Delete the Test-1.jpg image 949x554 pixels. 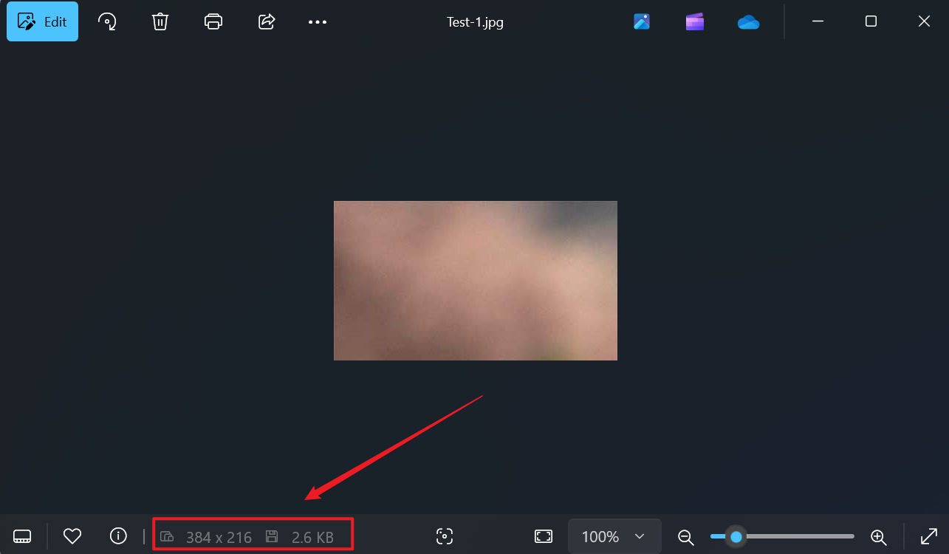(x=160, y=21)
